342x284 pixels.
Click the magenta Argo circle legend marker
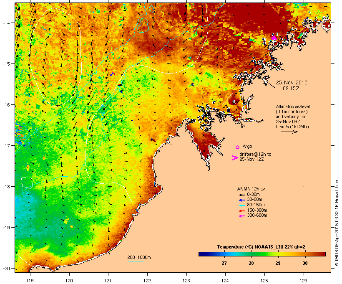coord(238,147)
